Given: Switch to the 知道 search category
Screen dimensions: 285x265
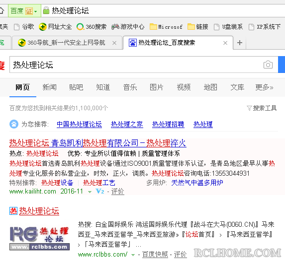Looking at the screenshot, I should (103, 87).
